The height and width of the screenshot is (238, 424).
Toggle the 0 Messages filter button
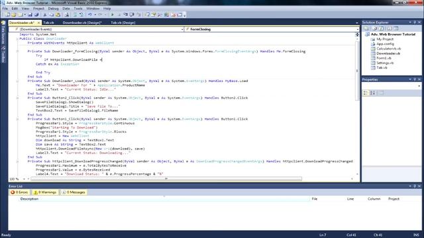[74, 192]
